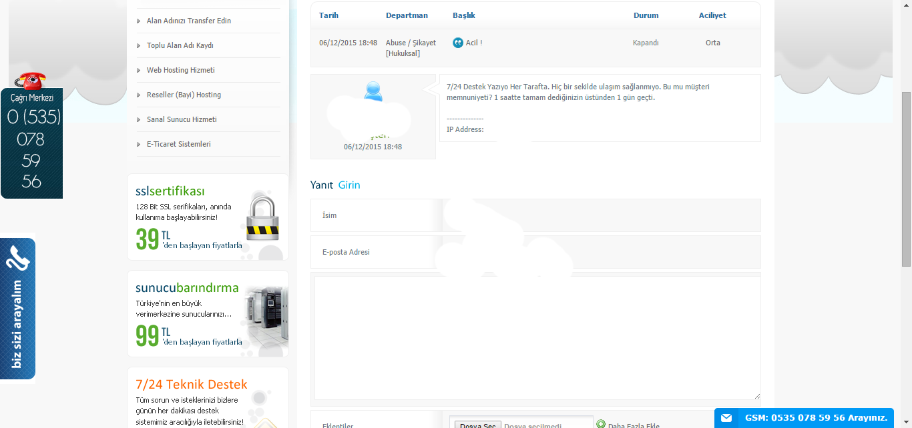The width and height of the screenshot is (912, 428).
Task: Open the 'biz sizi arayalım' callback tab
Action: 17,309
